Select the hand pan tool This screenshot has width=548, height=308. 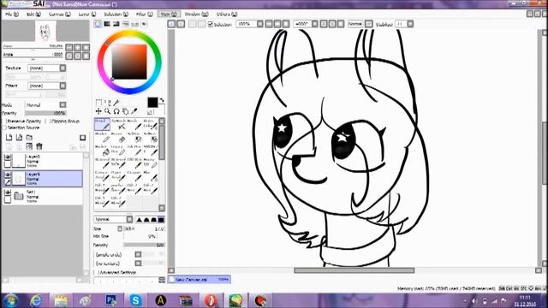(125, 111)
